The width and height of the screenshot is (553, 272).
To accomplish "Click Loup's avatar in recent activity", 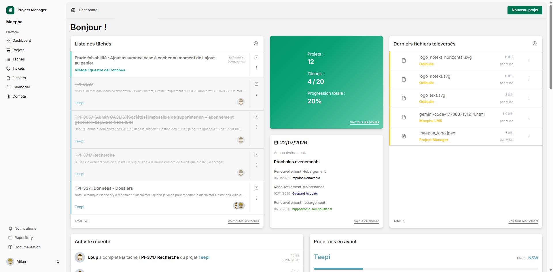I will tap(80, 257).
